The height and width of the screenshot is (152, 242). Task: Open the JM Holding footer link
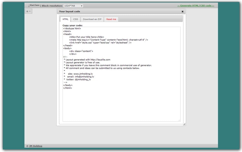[36, 146]
